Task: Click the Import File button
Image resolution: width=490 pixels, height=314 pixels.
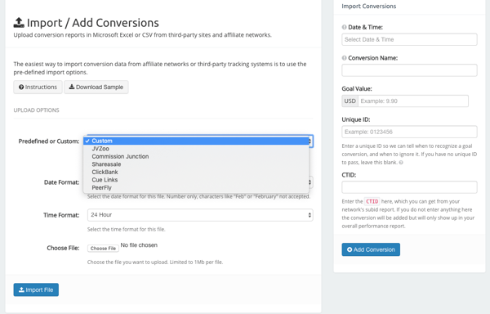Action: (36, 289)
